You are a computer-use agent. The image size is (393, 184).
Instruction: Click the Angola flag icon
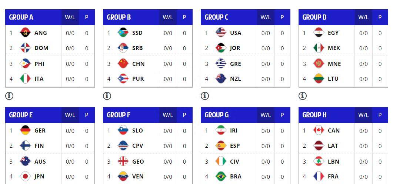click(25, 33)
